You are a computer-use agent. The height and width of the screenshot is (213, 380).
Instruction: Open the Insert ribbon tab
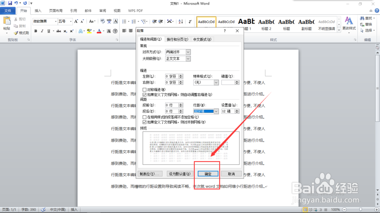(x=38, y=11)
